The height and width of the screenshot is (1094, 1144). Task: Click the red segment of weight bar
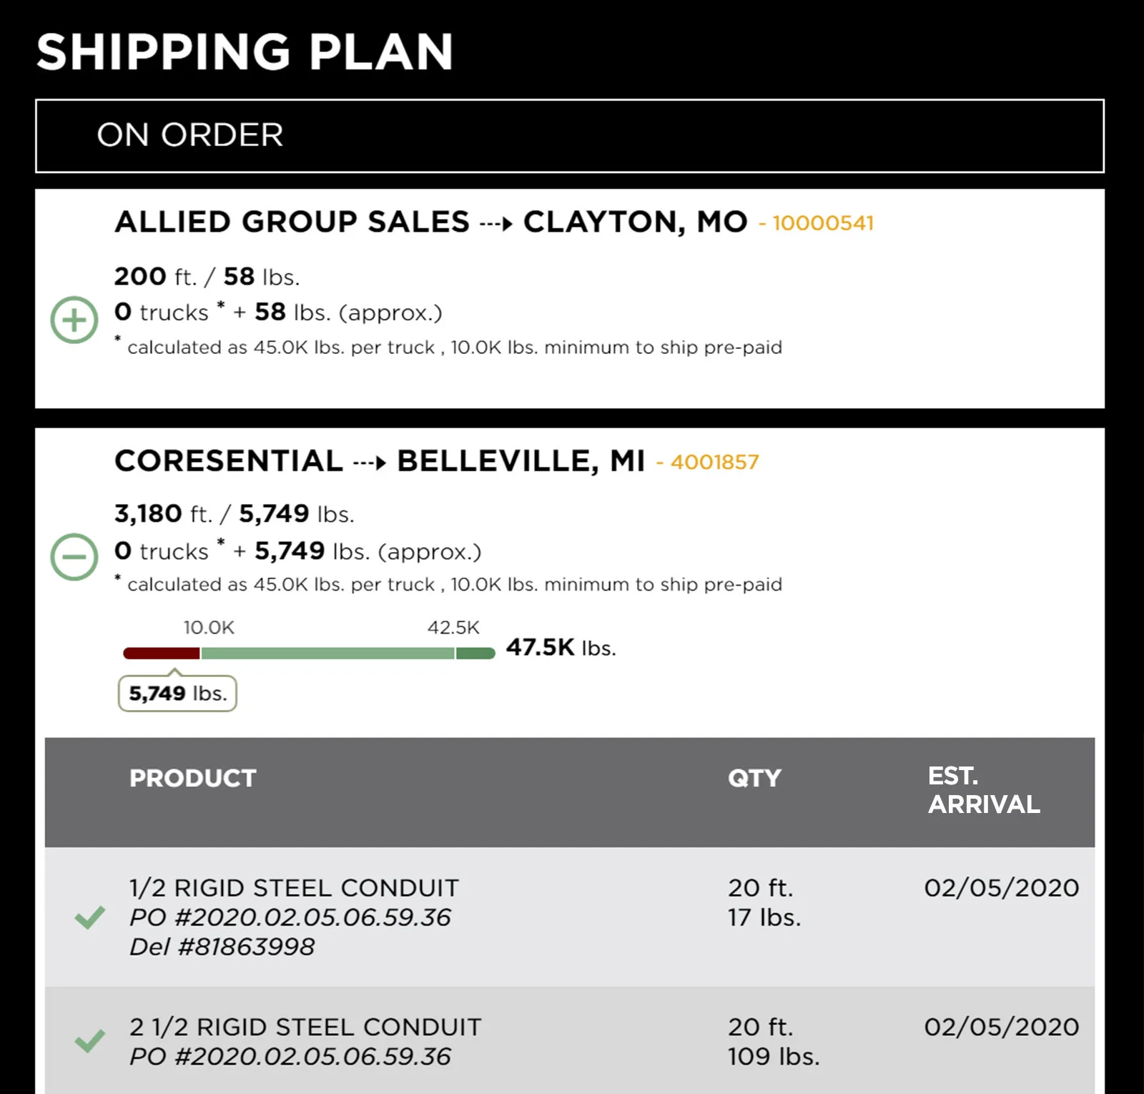click(162, 653)
